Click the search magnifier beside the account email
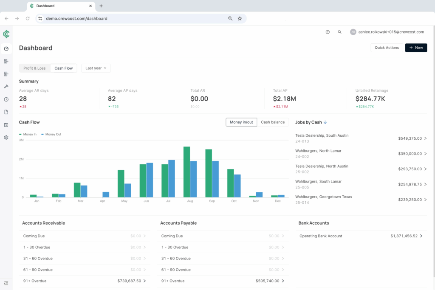Viewport: 435px width, 290px height. tap(339, 32)
